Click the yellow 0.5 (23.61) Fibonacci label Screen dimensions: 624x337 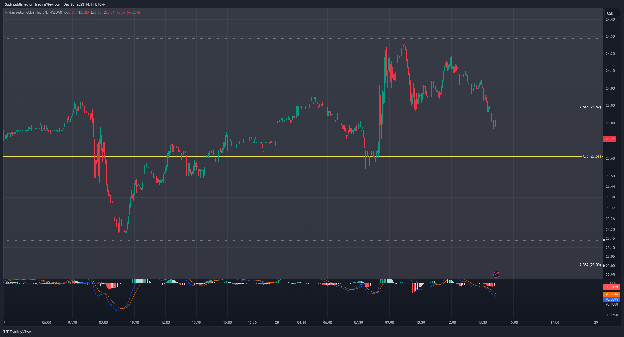(x=592, y=156)
